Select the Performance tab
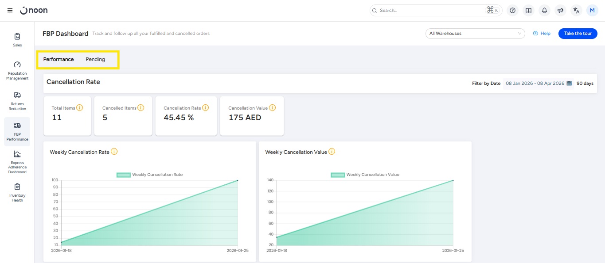605x263 pixels. click(59, 59)
